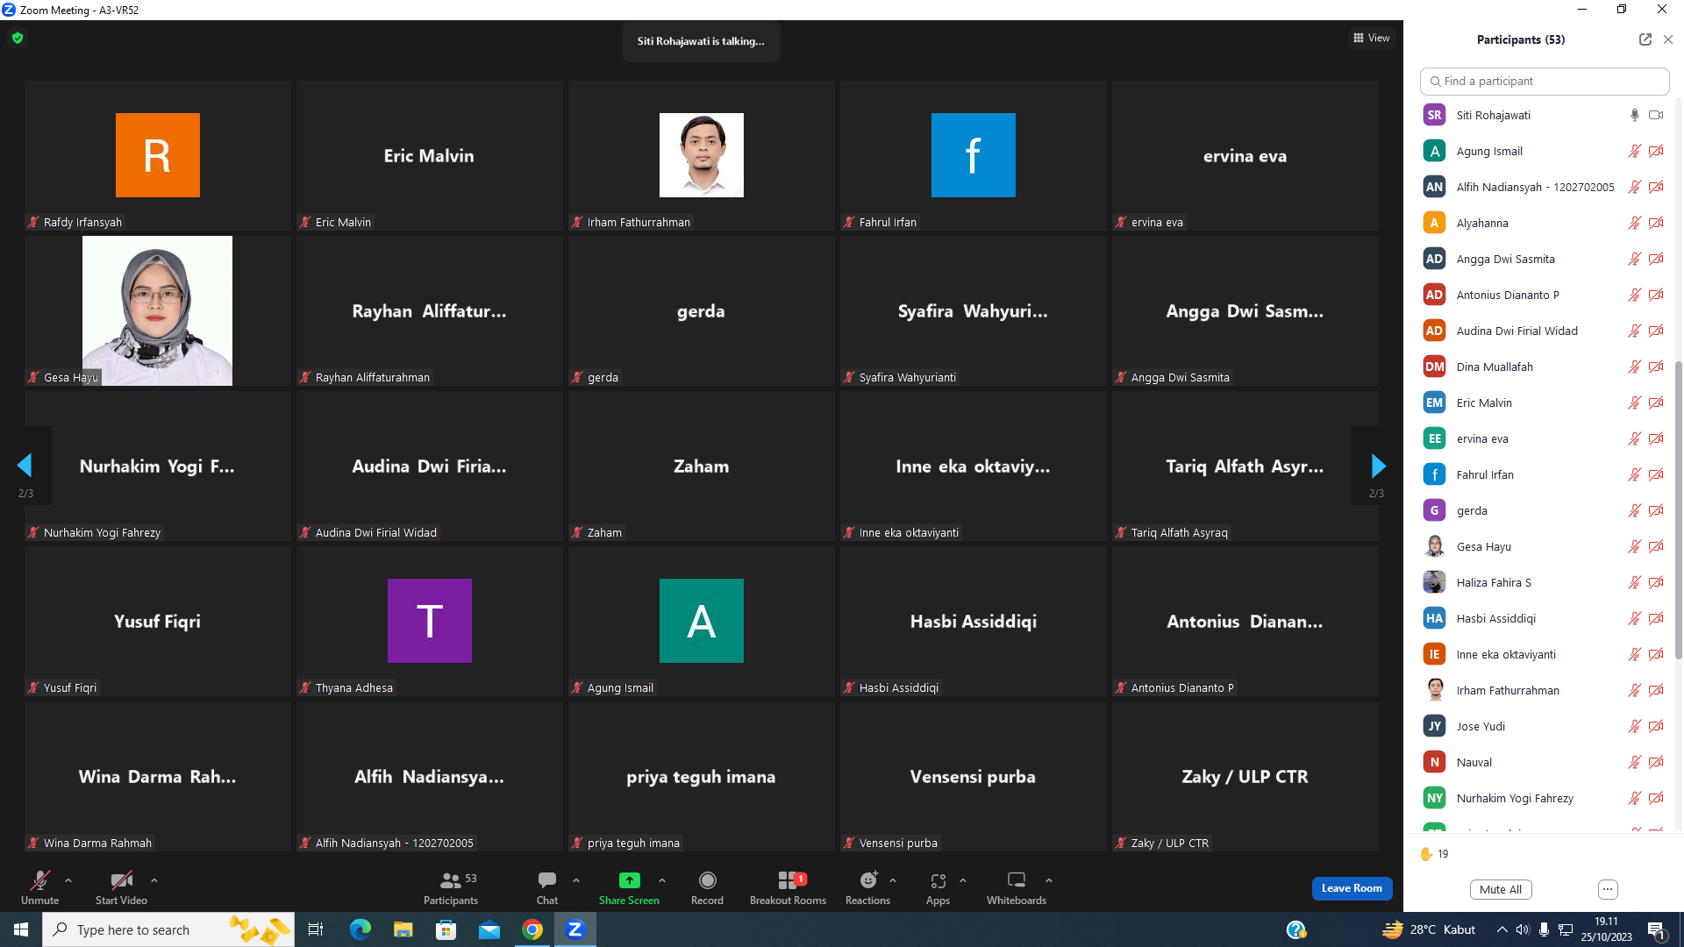Open the View layout menu
Screen dimensions: 1684x947
tap(1372, 38)
